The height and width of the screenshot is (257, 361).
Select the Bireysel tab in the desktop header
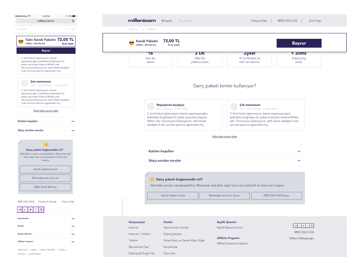coord(167,21)
